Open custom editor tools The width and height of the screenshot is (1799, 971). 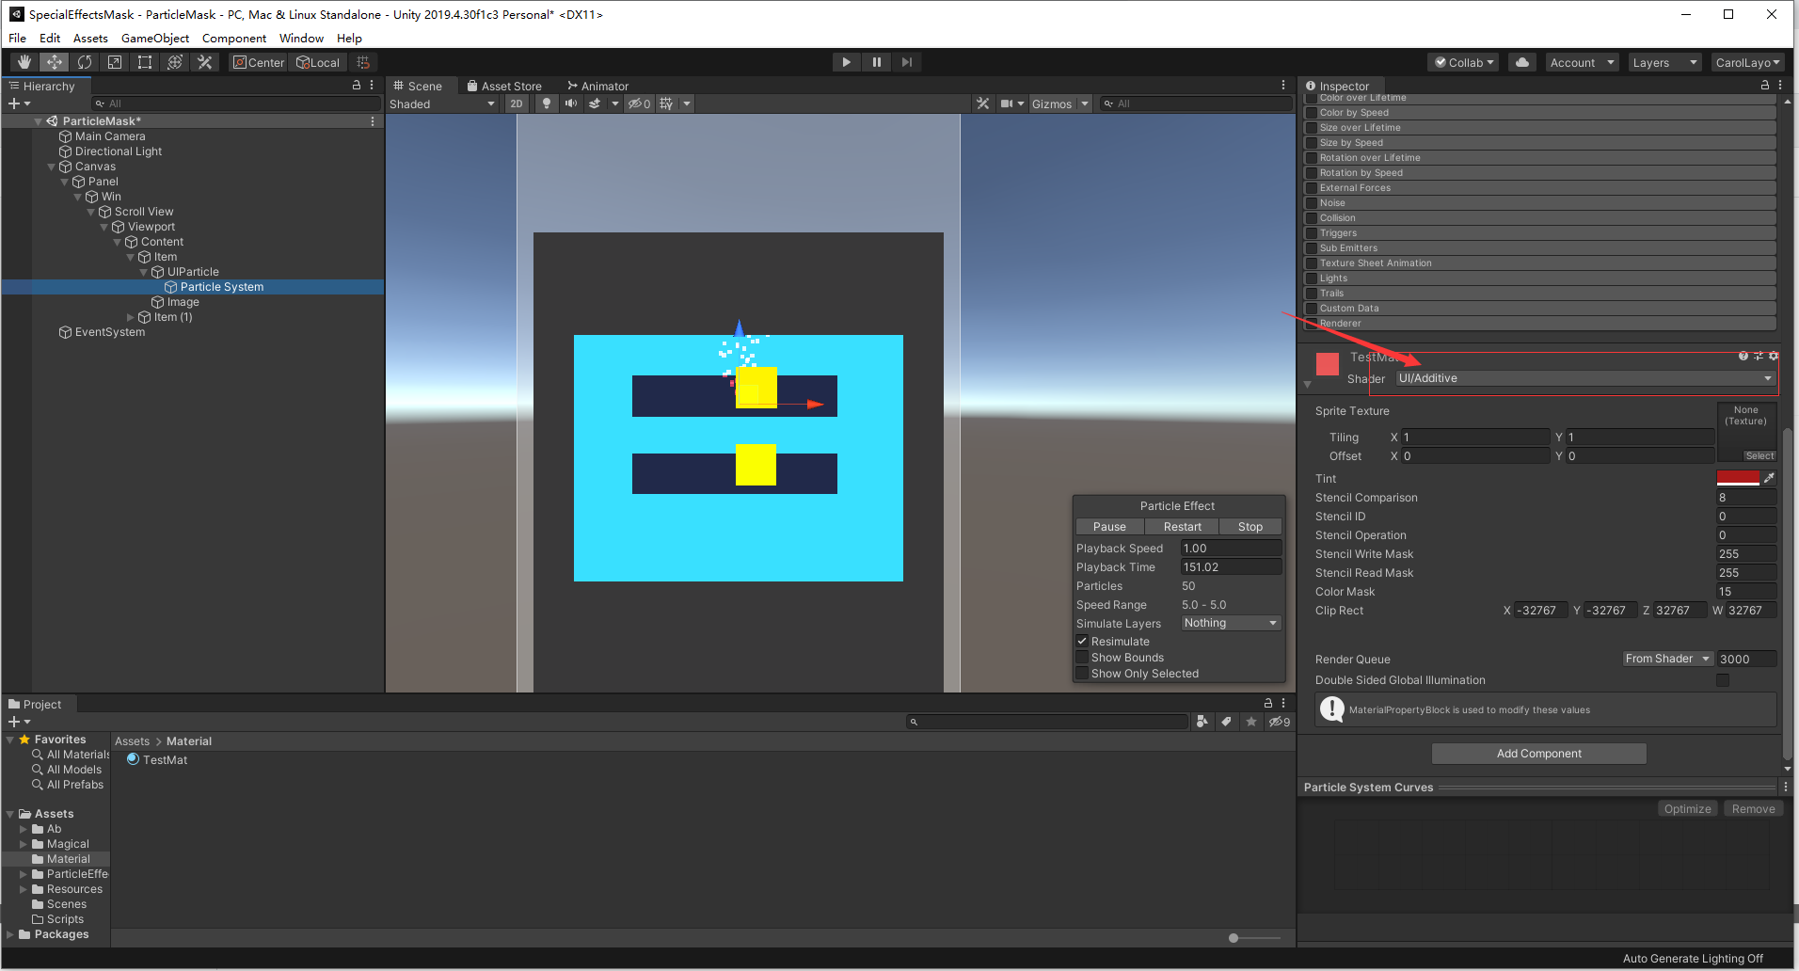click(x=205, y=62)
